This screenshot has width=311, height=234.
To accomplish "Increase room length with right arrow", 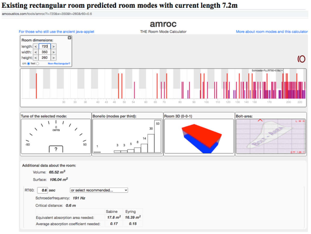I will (53, 46).
